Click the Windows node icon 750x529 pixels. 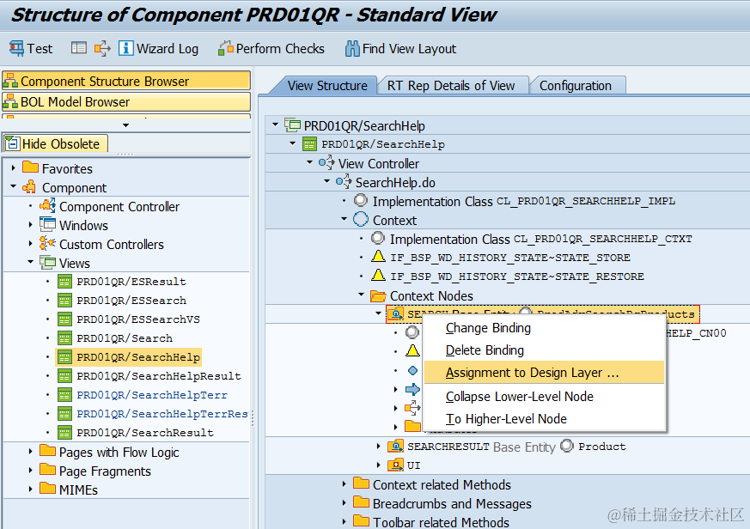tap(47, 225)
